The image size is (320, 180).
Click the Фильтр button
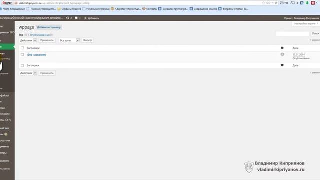87,40
